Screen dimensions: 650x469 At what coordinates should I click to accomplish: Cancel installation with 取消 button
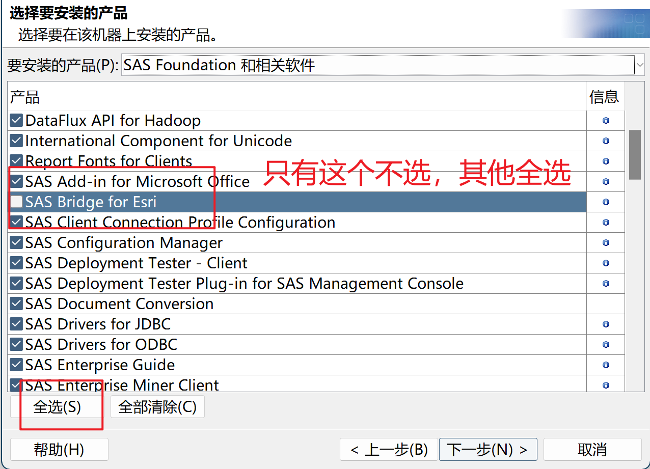coord(592,450)
